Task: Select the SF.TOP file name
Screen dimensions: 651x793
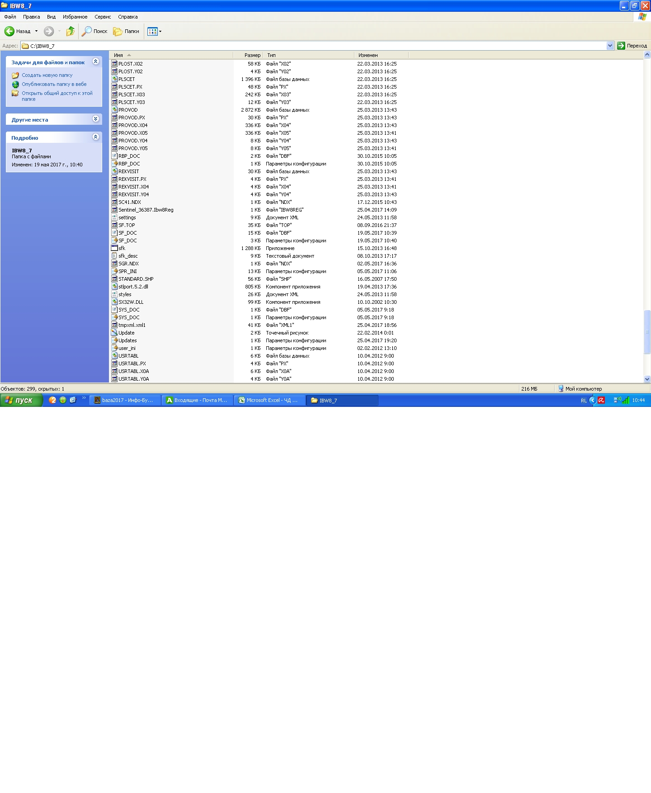Action: [127, 225]
